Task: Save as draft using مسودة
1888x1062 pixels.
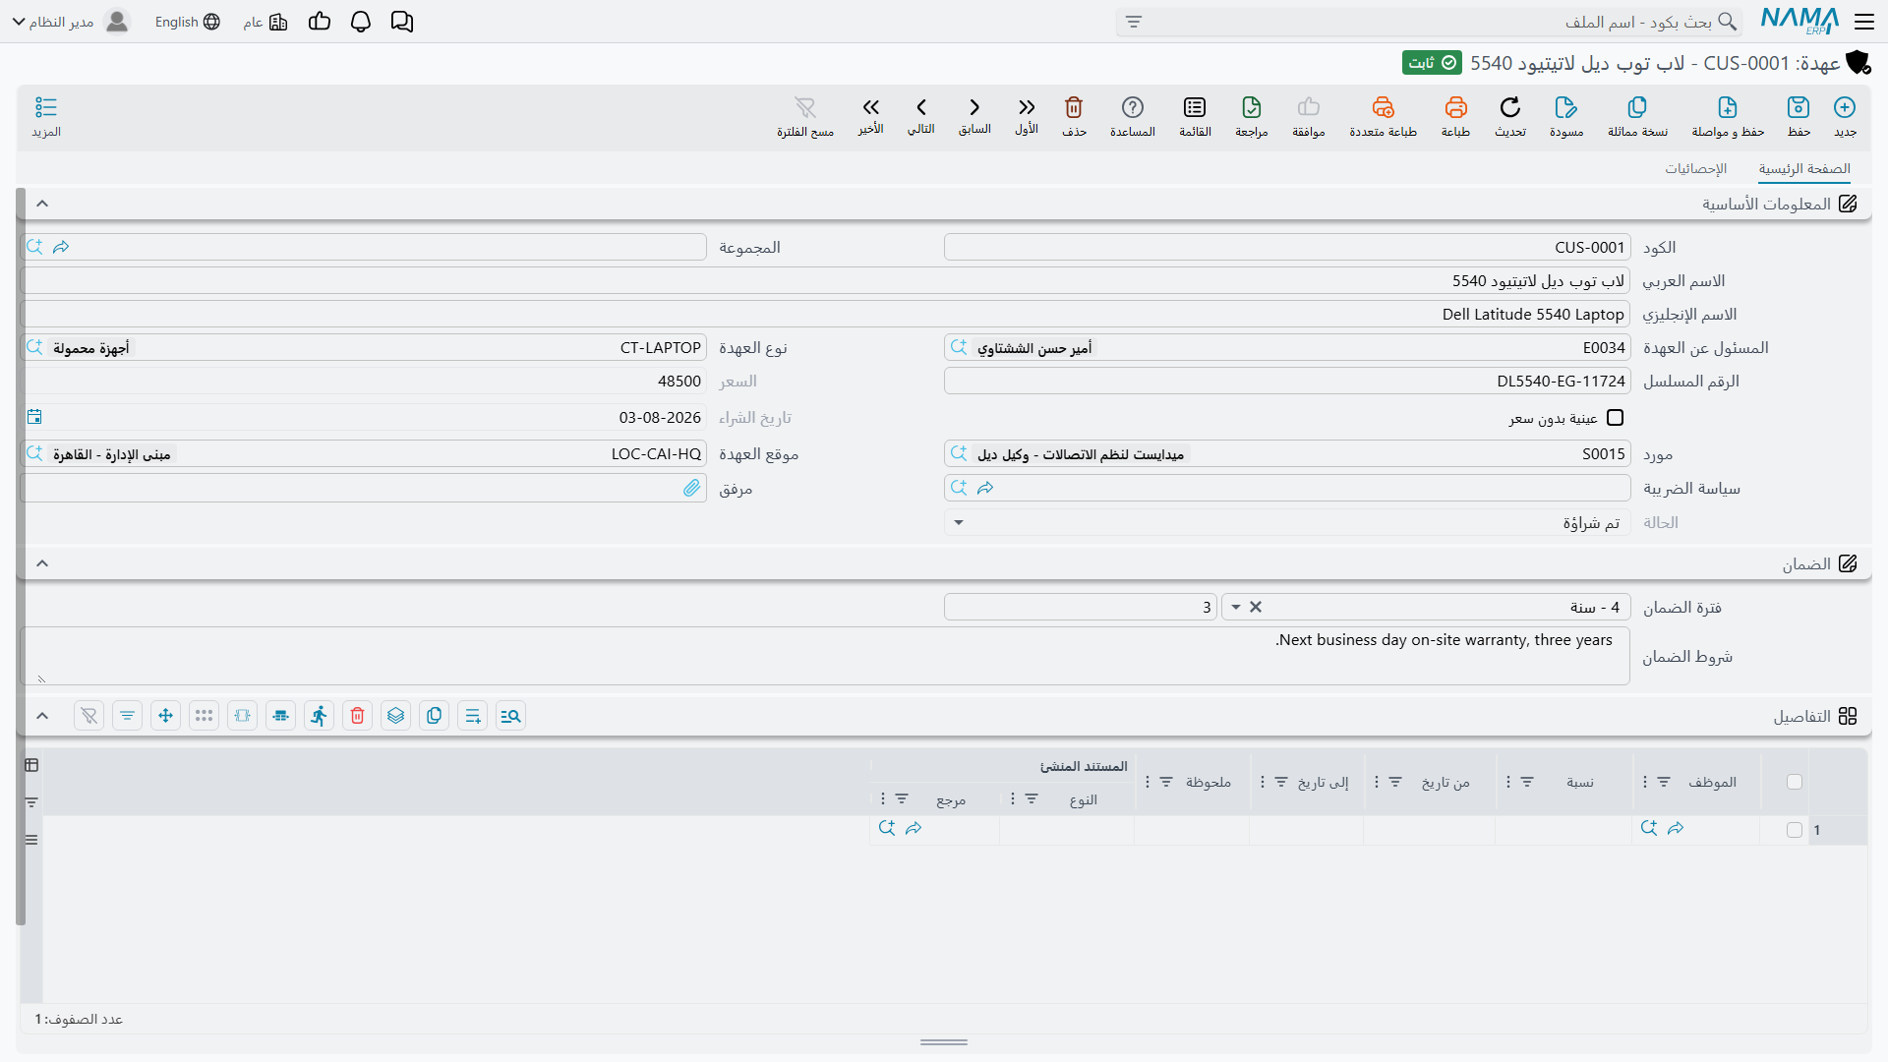Action: click(x=1566, y=116)
